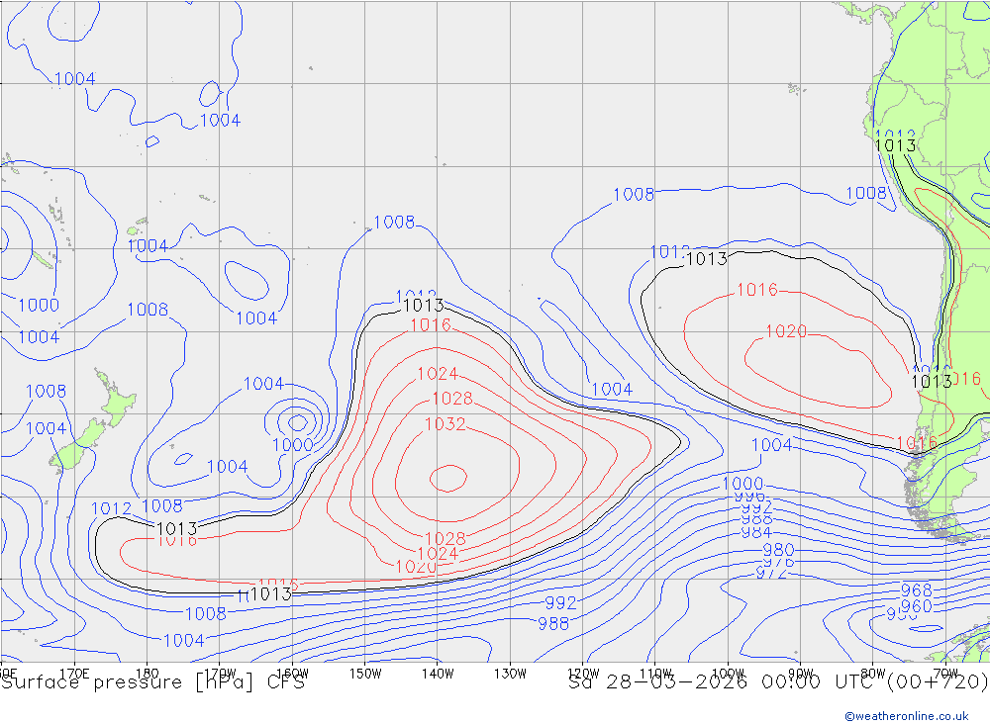Click the 100W longitude axis label
The width and height of the screenshot is (990, 725).
728,674
